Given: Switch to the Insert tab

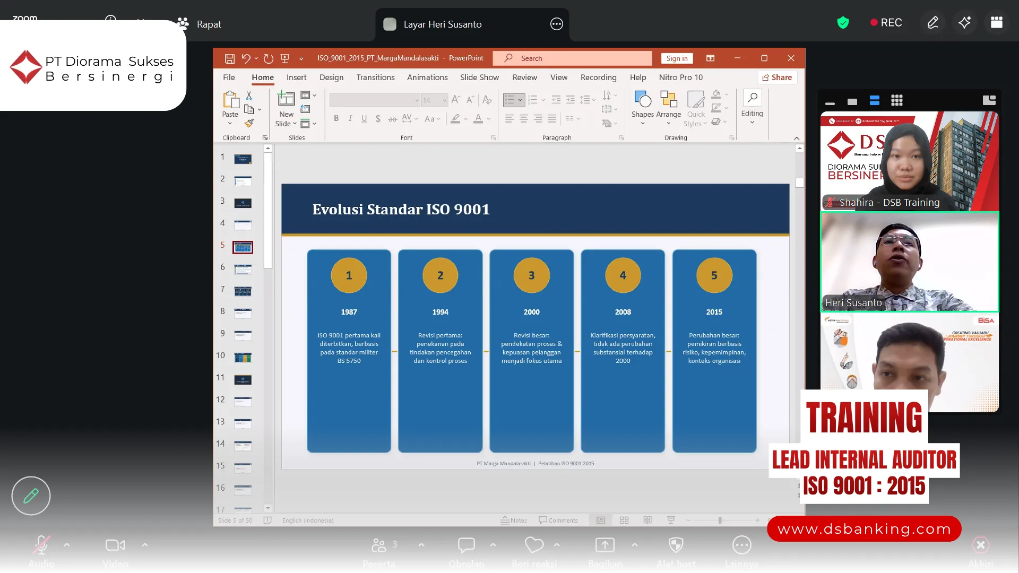Looking at the screenshot, I should point(296,77).
